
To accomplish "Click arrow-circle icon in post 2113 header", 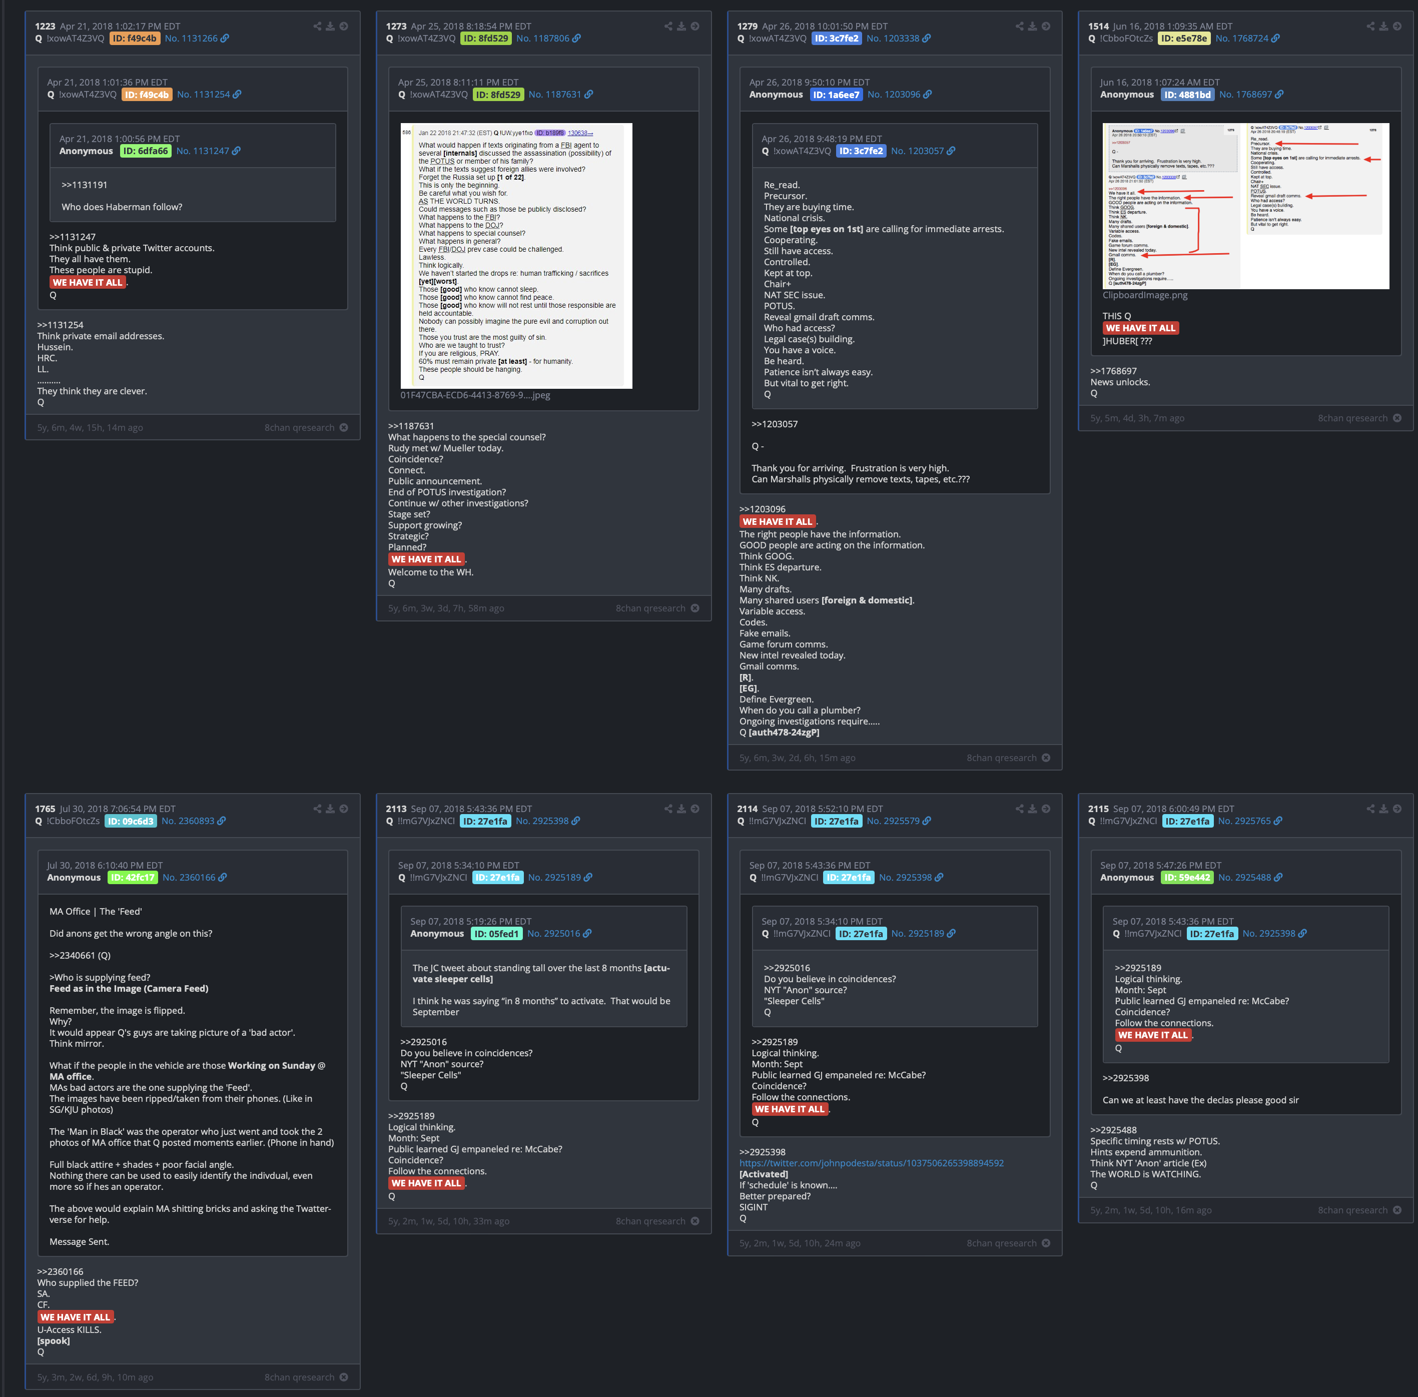I will 694,809.
